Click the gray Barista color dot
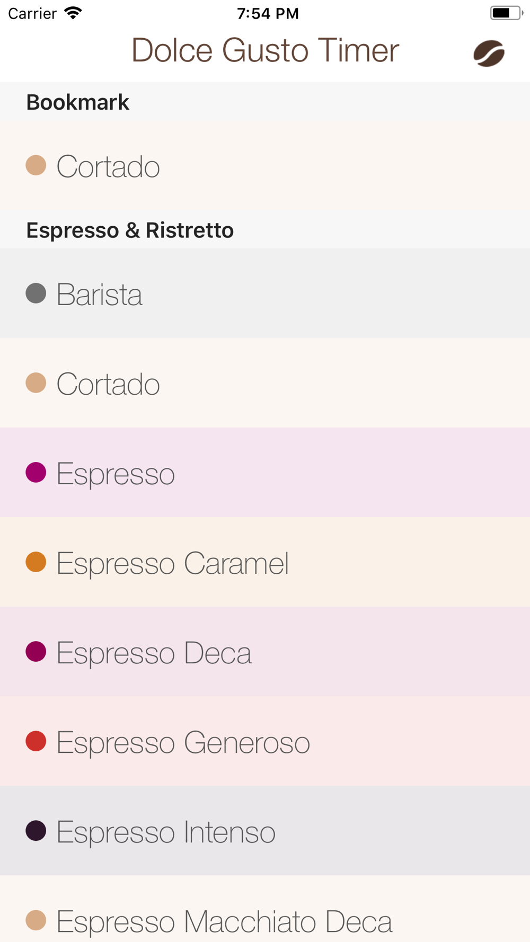The image size is (530, 942). tap(36, 293)
